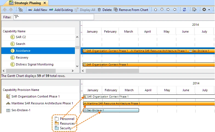The height and width of the screenshot is (132, 215).
Task: Click the export/edit tag icon in toolbar
Action: tap(194, 10)
